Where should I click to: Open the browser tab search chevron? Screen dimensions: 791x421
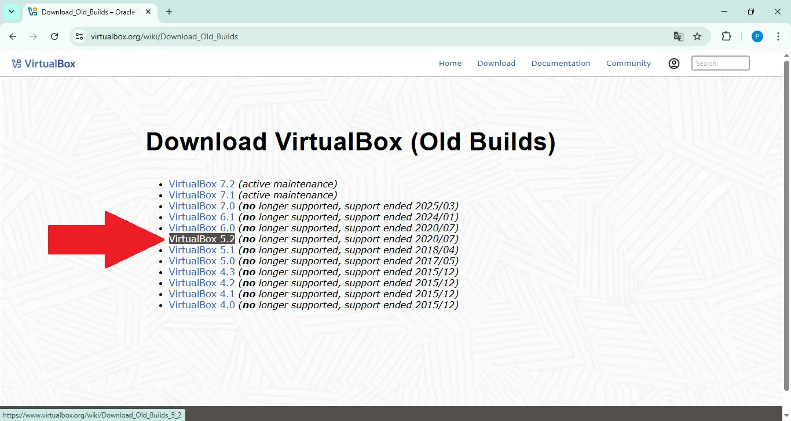point(12,12)
